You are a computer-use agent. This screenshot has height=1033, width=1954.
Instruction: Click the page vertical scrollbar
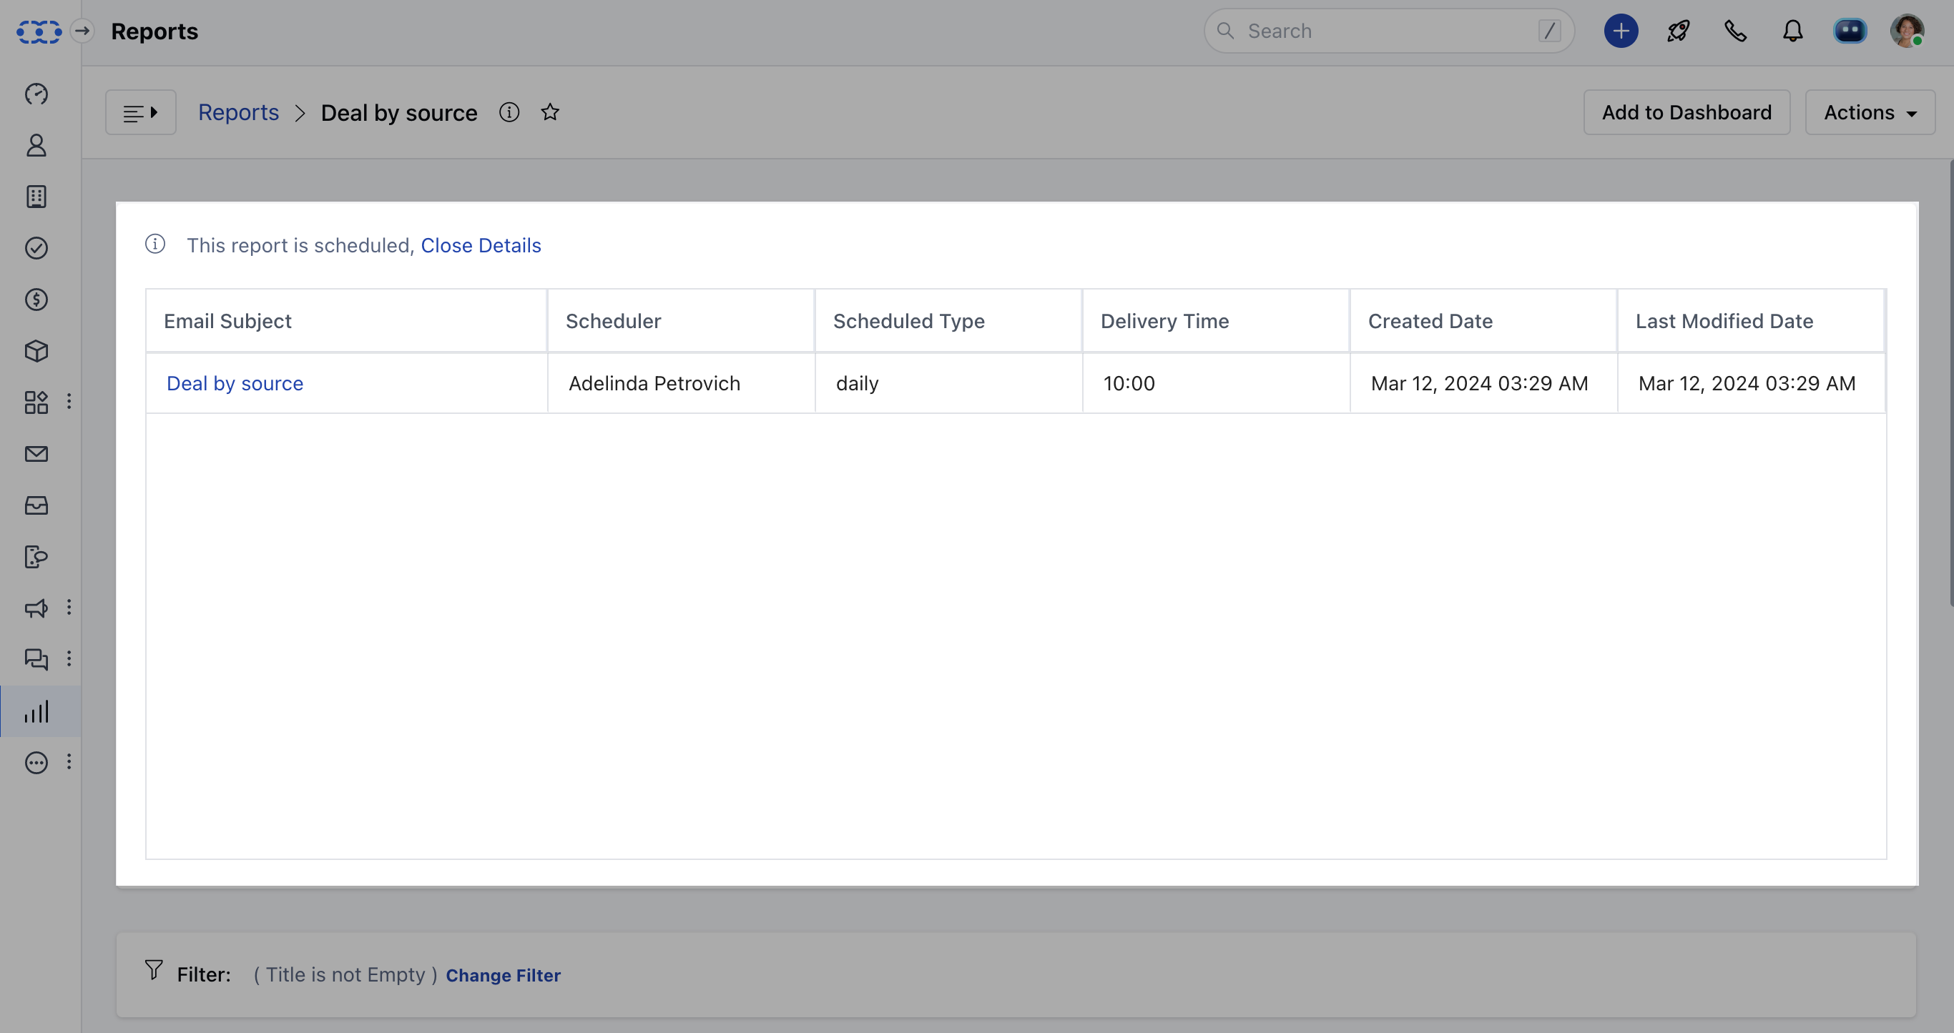pyautogui.click(x=1950, y=383)
